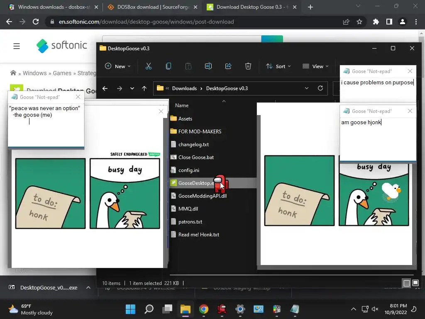Viewport: 425px width, 319px height.
Task: Open a new browser tab
Action: (x=310, y=7)
